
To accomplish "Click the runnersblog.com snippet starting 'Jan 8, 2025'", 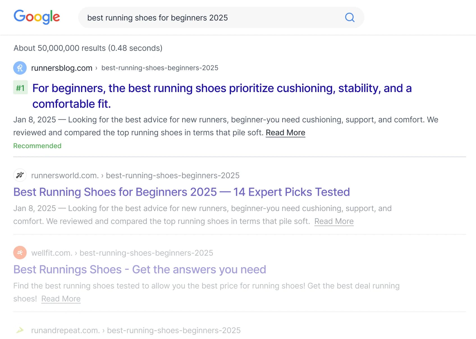I will tap(226, 126).
